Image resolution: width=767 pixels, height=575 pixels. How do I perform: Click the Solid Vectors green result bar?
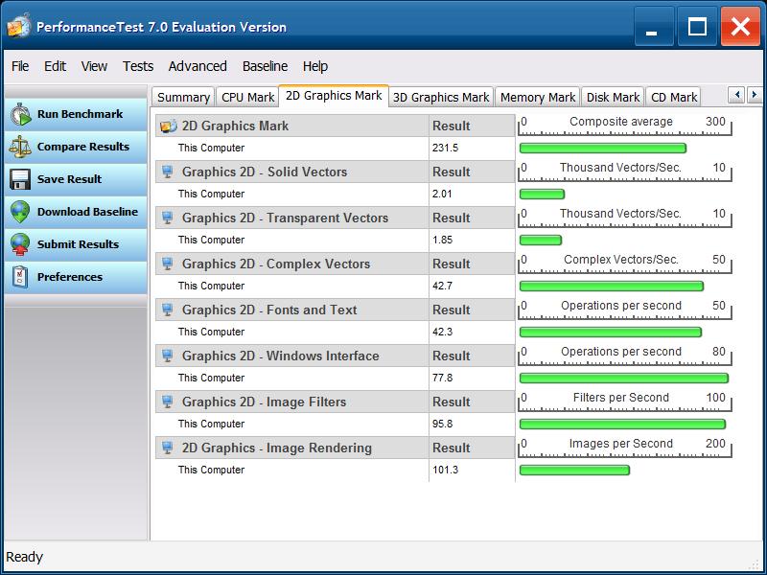pyautogui.click(x=542, y=195)
